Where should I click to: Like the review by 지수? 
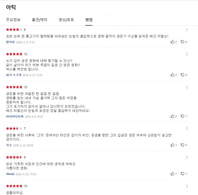(x=172, y=145)
